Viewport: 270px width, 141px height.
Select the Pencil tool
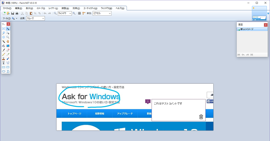point(4,54)
